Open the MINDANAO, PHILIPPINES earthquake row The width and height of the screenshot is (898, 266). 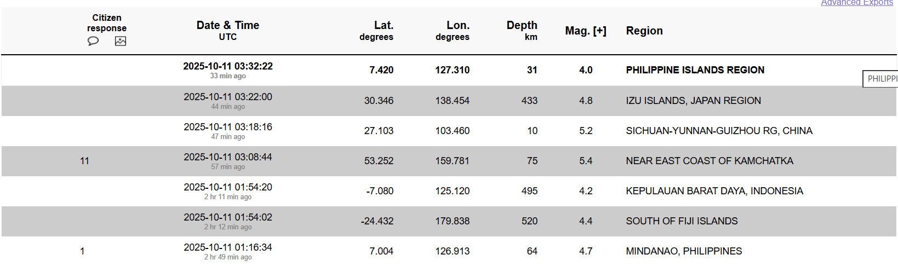click(x=684, y=251)
